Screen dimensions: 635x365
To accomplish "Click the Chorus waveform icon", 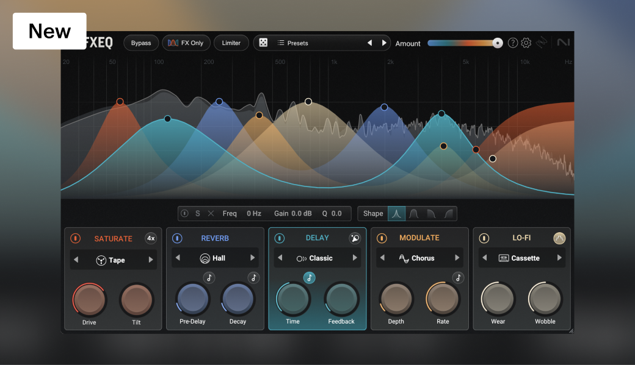I will click(404, 258).
